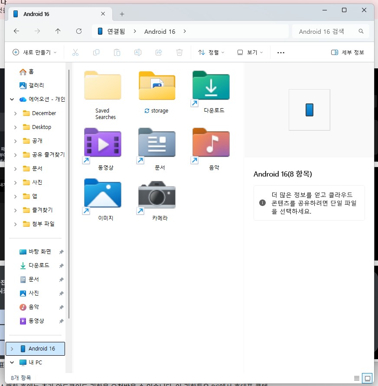Image resolution: width=378 pixels, height=386 pixels.
Task: Expand the 첨부 파일 folder node
Action: point(15,224)
